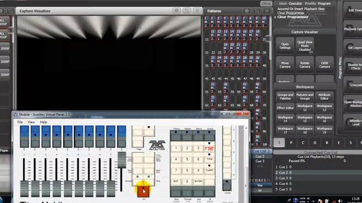Click the Orbit Camera button
362x203 pixels.
(325, 65)
